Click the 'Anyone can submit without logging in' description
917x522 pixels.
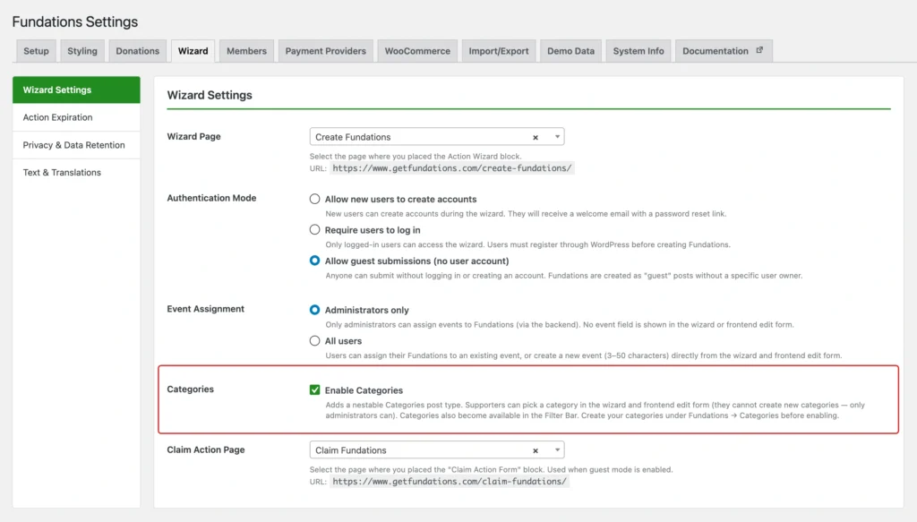[564, 276]
